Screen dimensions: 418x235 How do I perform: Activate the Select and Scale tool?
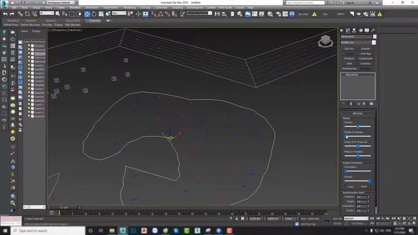pos(101,14)
